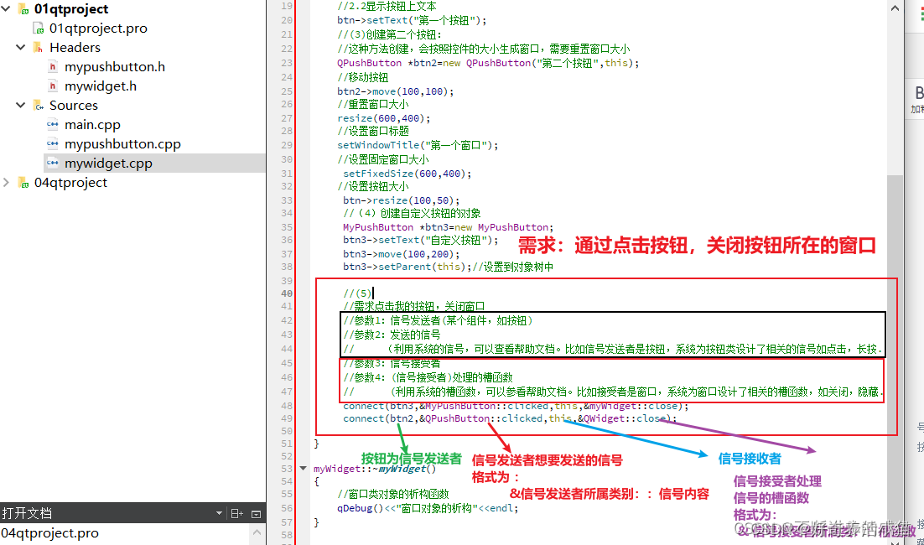
Task: Click the mypushbutton.cpp file icon
Action: [54, 143]
